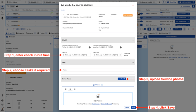Switch Service Photos to grid view

click(66, 89)
